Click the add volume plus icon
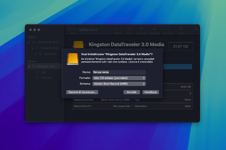 click(x=115, y=29)
